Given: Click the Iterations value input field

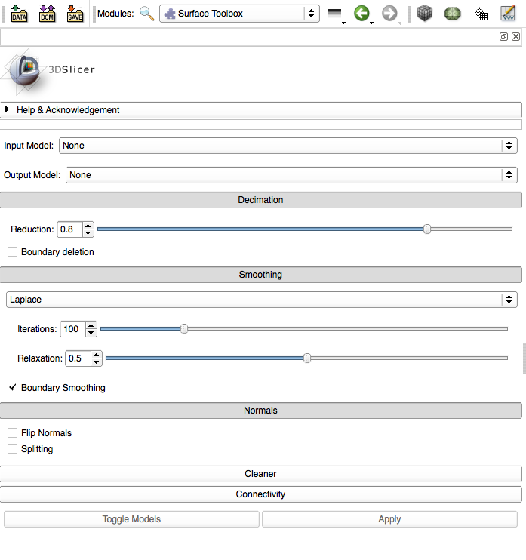Looking at the screenshot, I should click(x=72, y=329).
